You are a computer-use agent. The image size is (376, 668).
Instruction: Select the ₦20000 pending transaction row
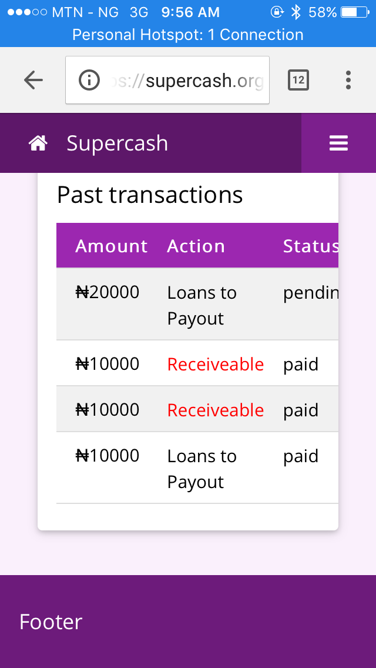coord(197,304)
